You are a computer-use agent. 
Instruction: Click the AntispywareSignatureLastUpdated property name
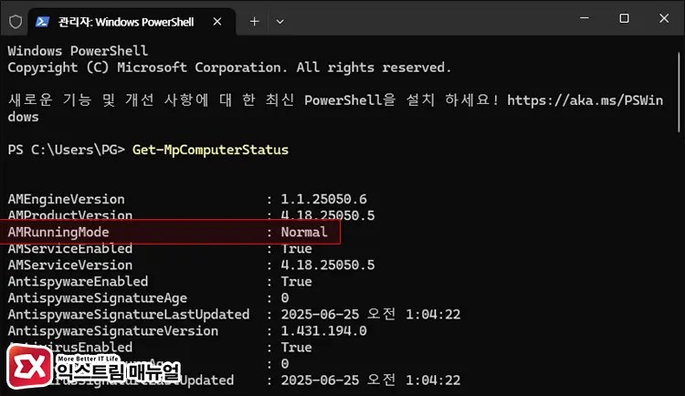coord(129,315)
